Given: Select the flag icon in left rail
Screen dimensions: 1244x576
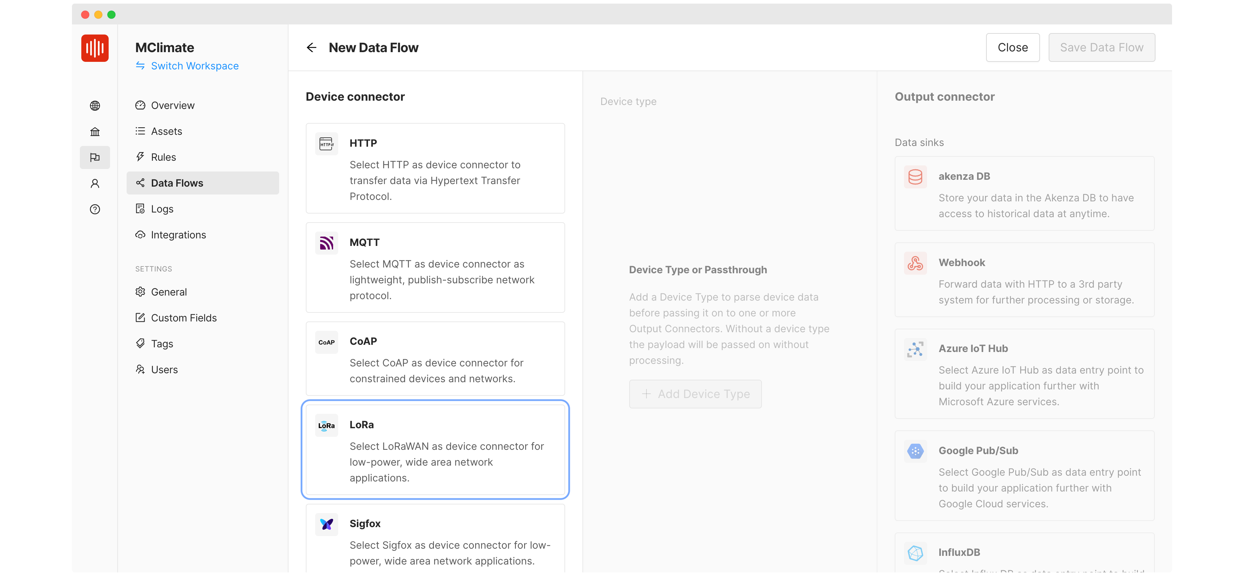Looking at the screenshot, I should pos(95,157).
